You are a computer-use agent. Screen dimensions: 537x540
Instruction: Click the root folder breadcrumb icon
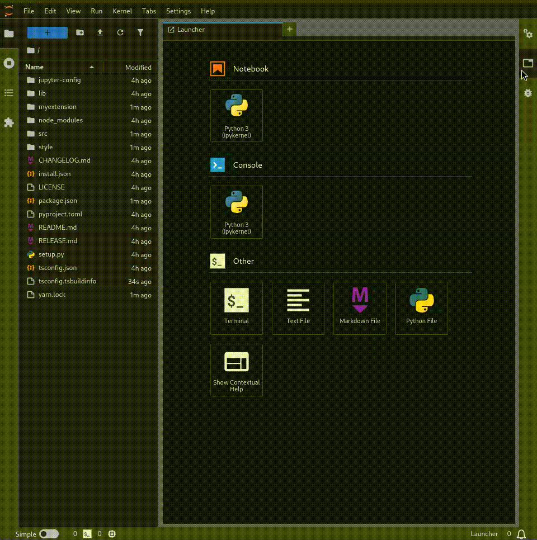point(31,50)
